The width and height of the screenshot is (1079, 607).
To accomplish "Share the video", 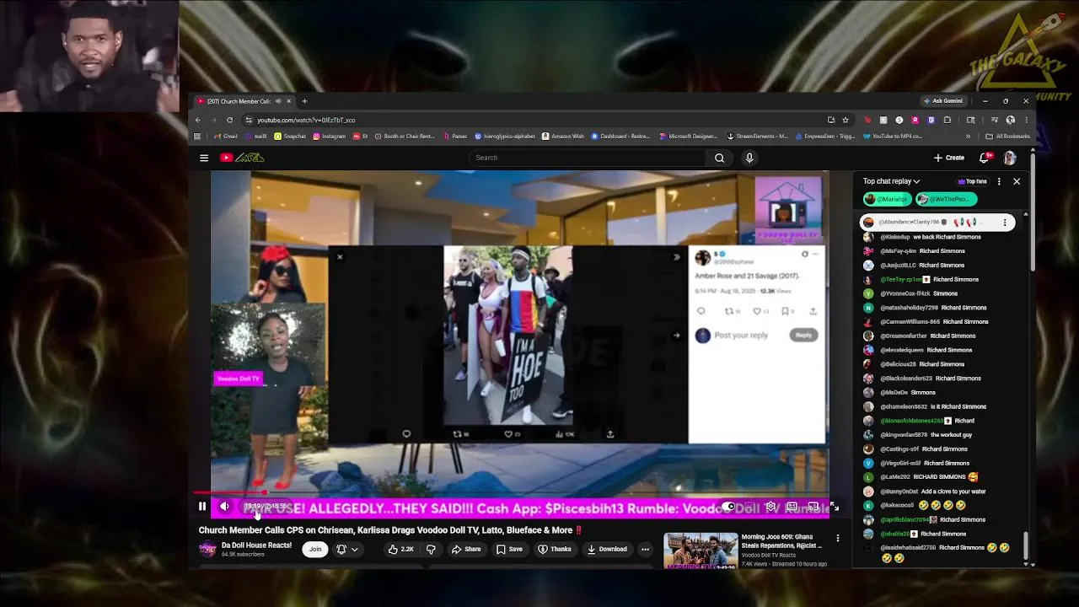I will 466,549.
